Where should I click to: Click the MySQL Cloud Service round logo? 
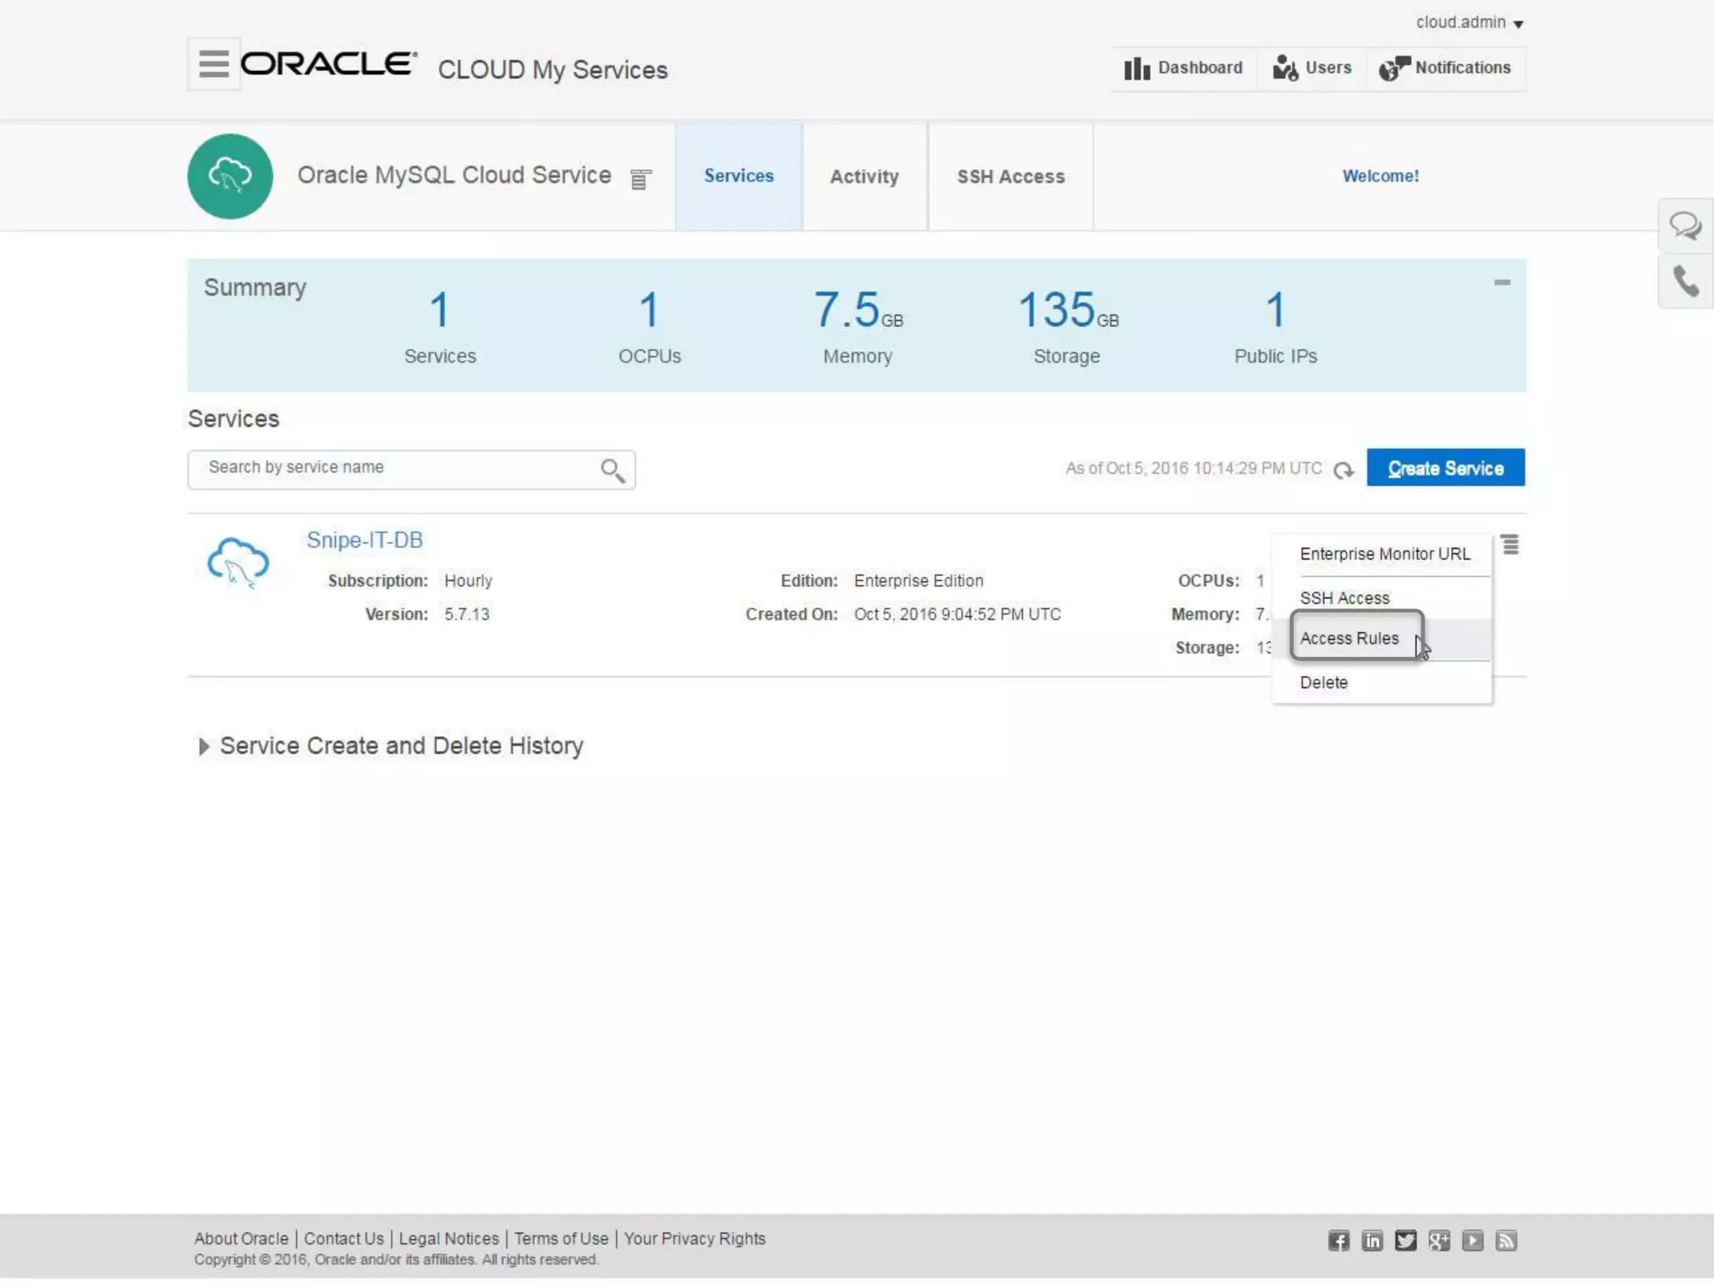tap(230, 177)
